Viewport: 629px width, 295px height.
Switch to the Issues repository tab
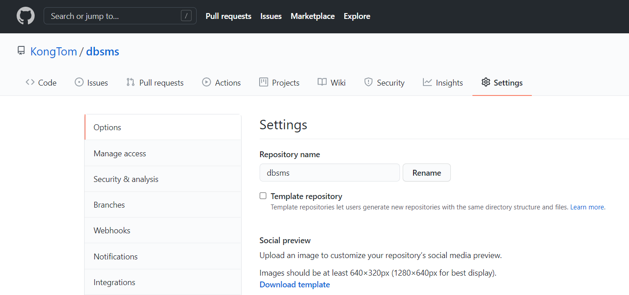click(91, 82)
